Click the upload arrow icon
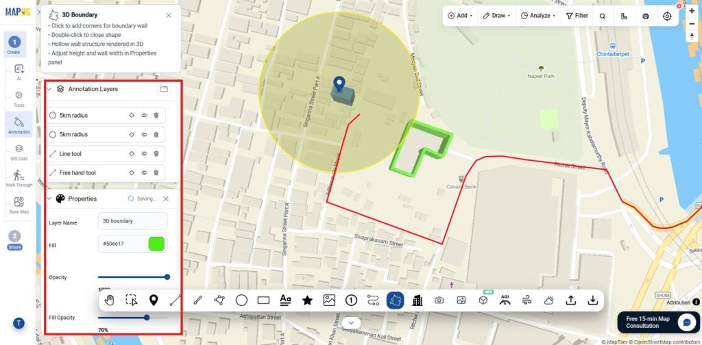702x345 pixels. 571,301
